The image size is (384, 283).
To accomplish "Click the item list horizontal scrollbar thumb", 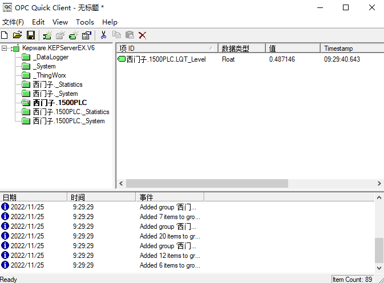I will pos(207,183).
